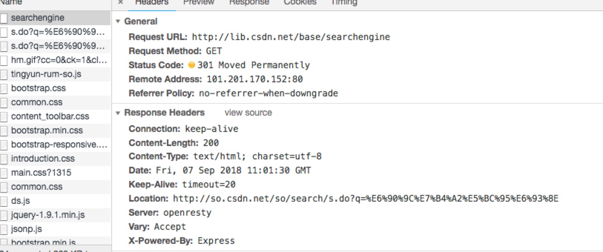Click the file icon beside searchengine request
Screen dimensions: 603x252
click(4, 18)
